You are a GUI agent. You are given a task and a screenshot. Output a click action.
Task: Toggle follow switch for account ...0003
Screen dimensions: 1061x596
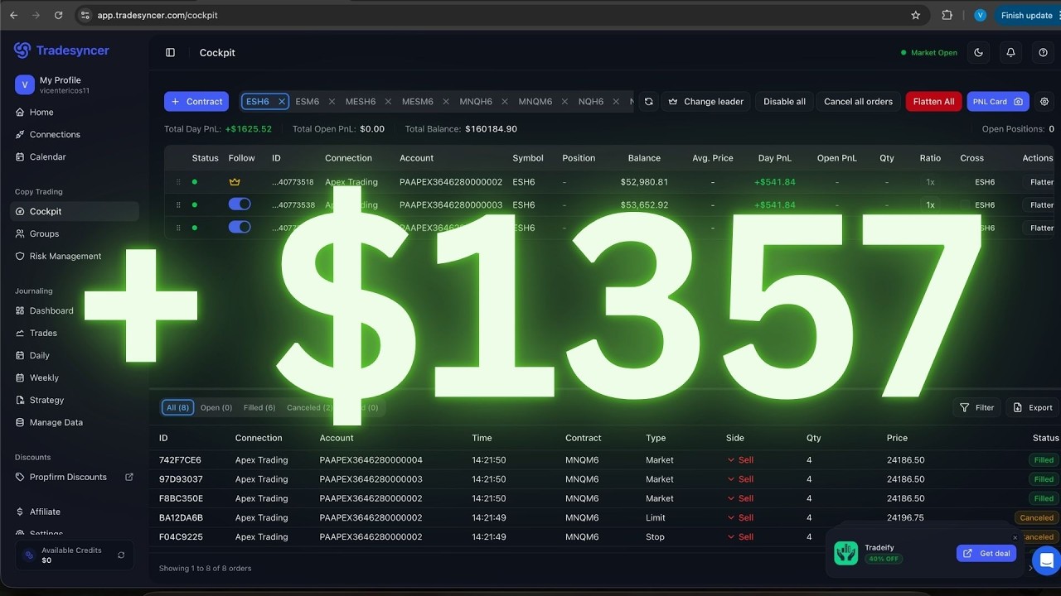[x=240, y=204]
